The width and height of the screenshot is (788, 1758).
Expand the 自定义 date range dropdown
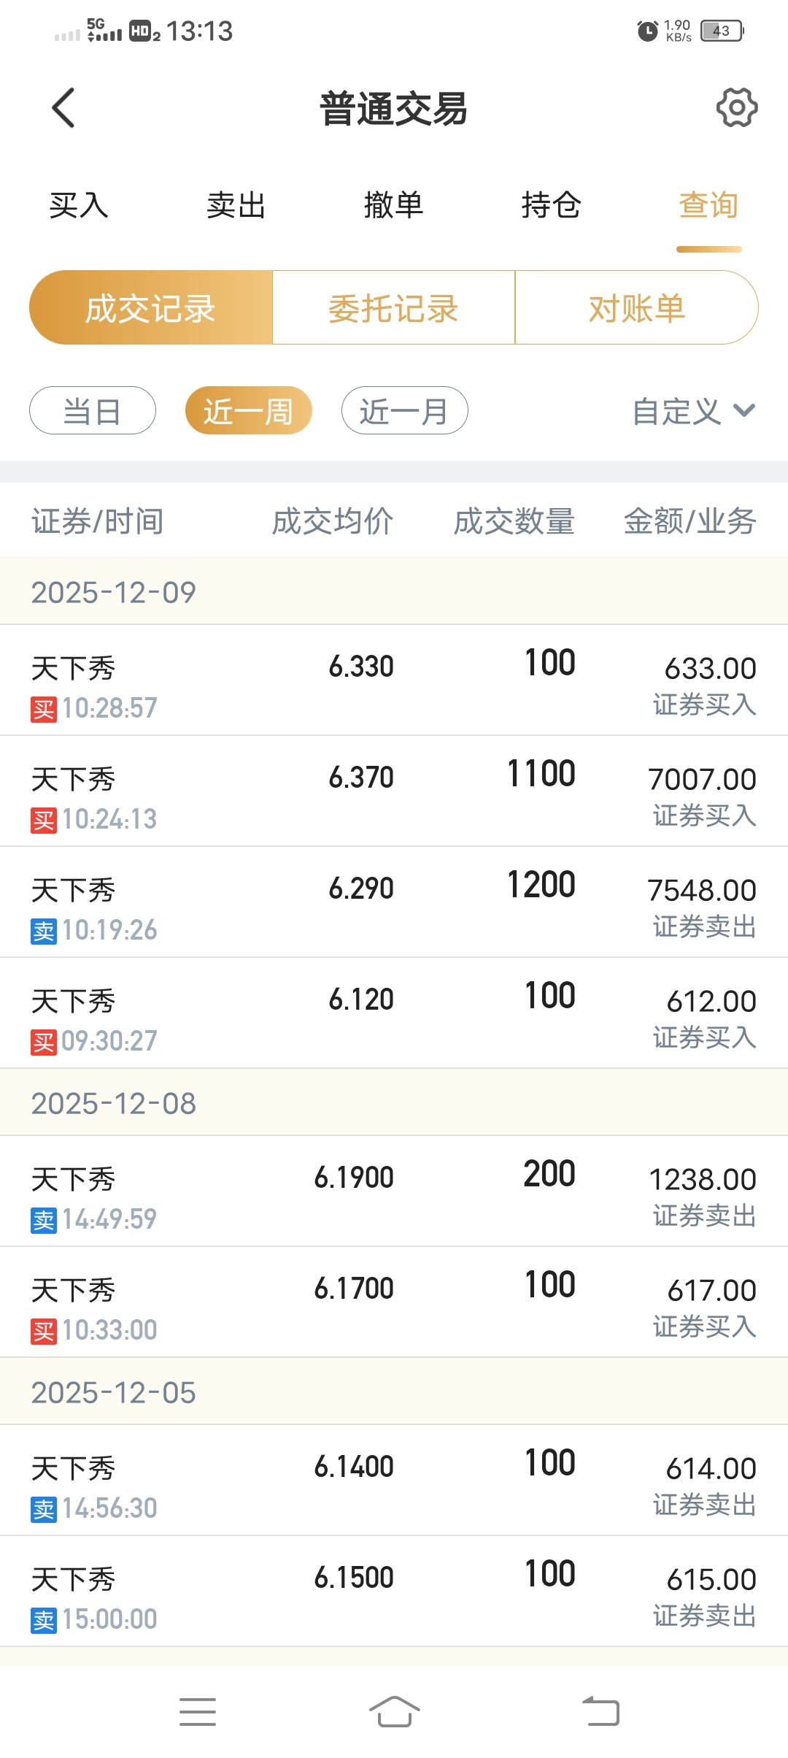(678, 411)
